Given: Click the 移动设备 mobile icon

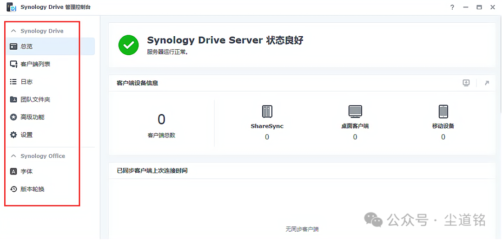Looking at the screenshot, I should pos(443,111).
